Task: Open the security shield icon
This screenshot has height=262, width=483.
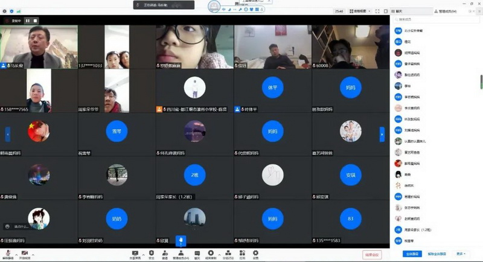Action: click(151, 253)
